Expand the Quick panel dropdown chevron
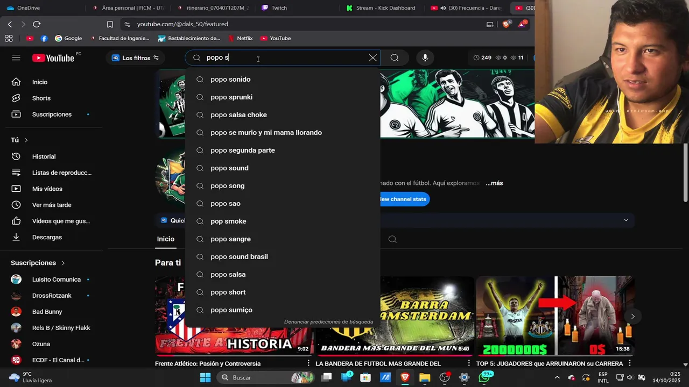The width and height of the screenshot is (689, 387). click(625, 220)
